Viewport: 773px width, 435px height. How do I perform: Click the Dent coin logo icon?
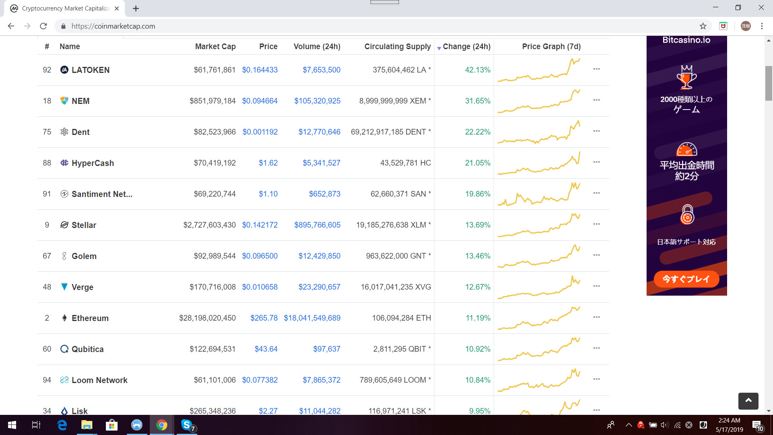[x=64, y=132]
